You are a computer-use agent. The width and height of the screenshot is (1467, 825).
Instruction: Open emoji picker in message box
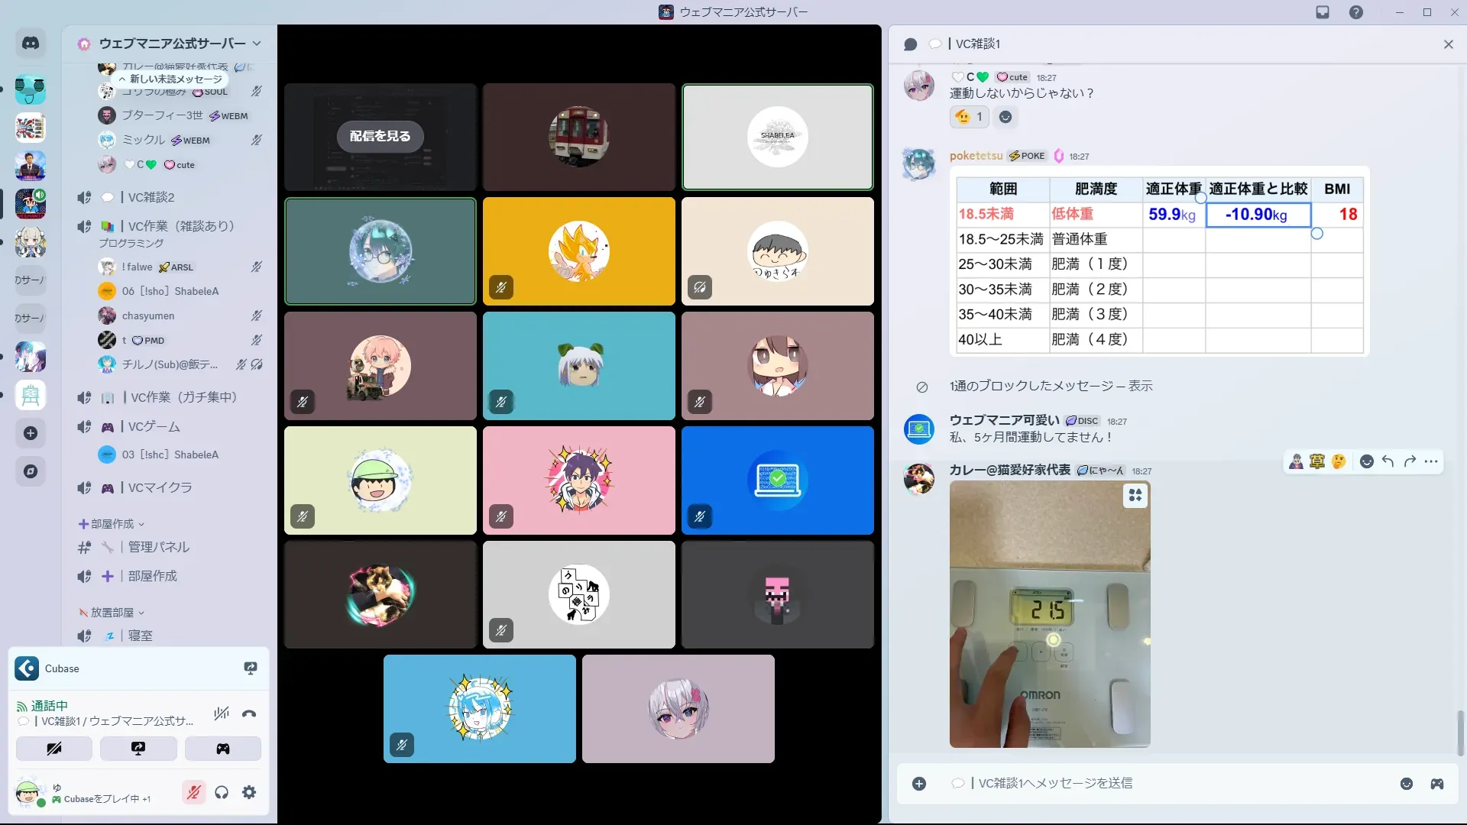(1407, 784)
